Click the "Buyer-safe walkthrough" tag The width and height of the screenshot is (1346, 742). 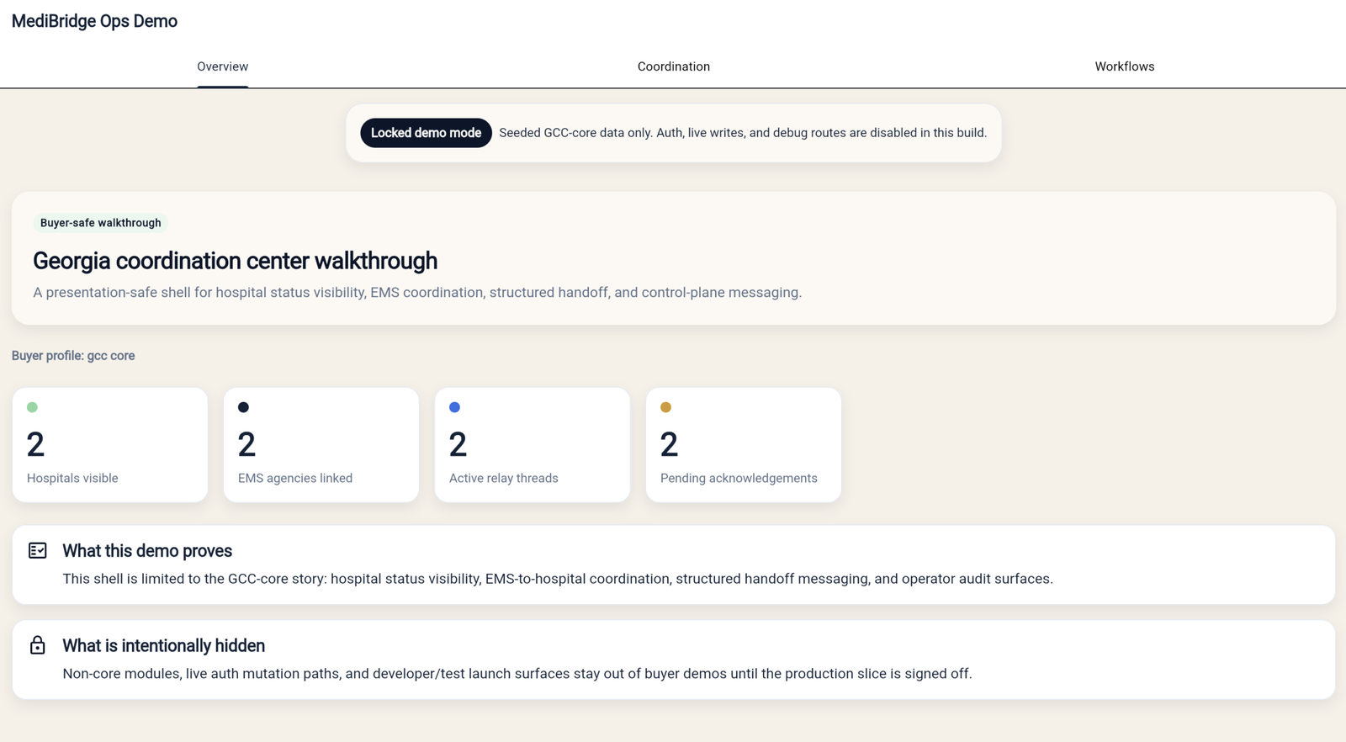point(100,223)
